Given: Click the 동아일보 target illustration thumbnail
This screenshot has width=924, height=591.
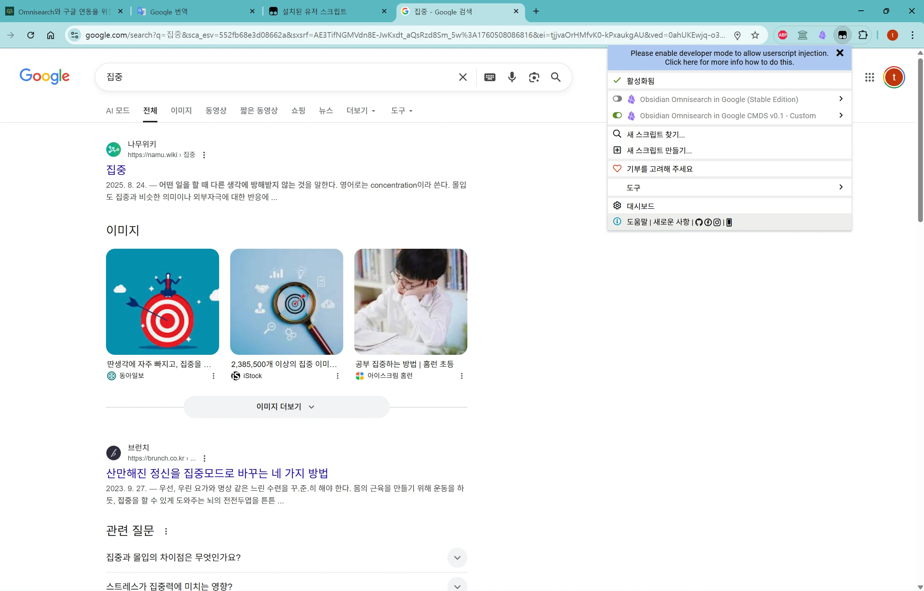Looking at the screenshot, I should coord(162,301).
